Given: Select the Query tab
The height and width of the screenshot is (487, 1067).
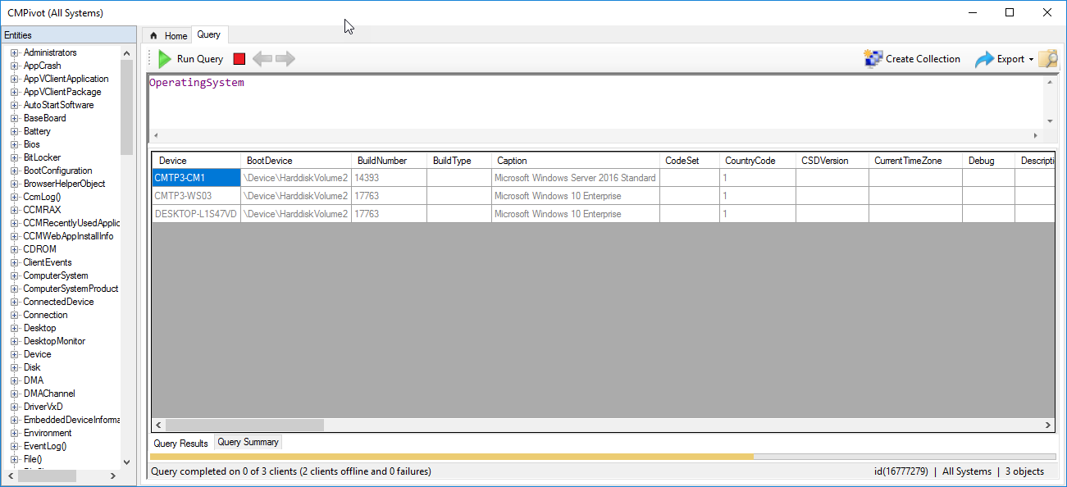Looking at the screenshot, I should pyautogui.click(x=209, y=34).
